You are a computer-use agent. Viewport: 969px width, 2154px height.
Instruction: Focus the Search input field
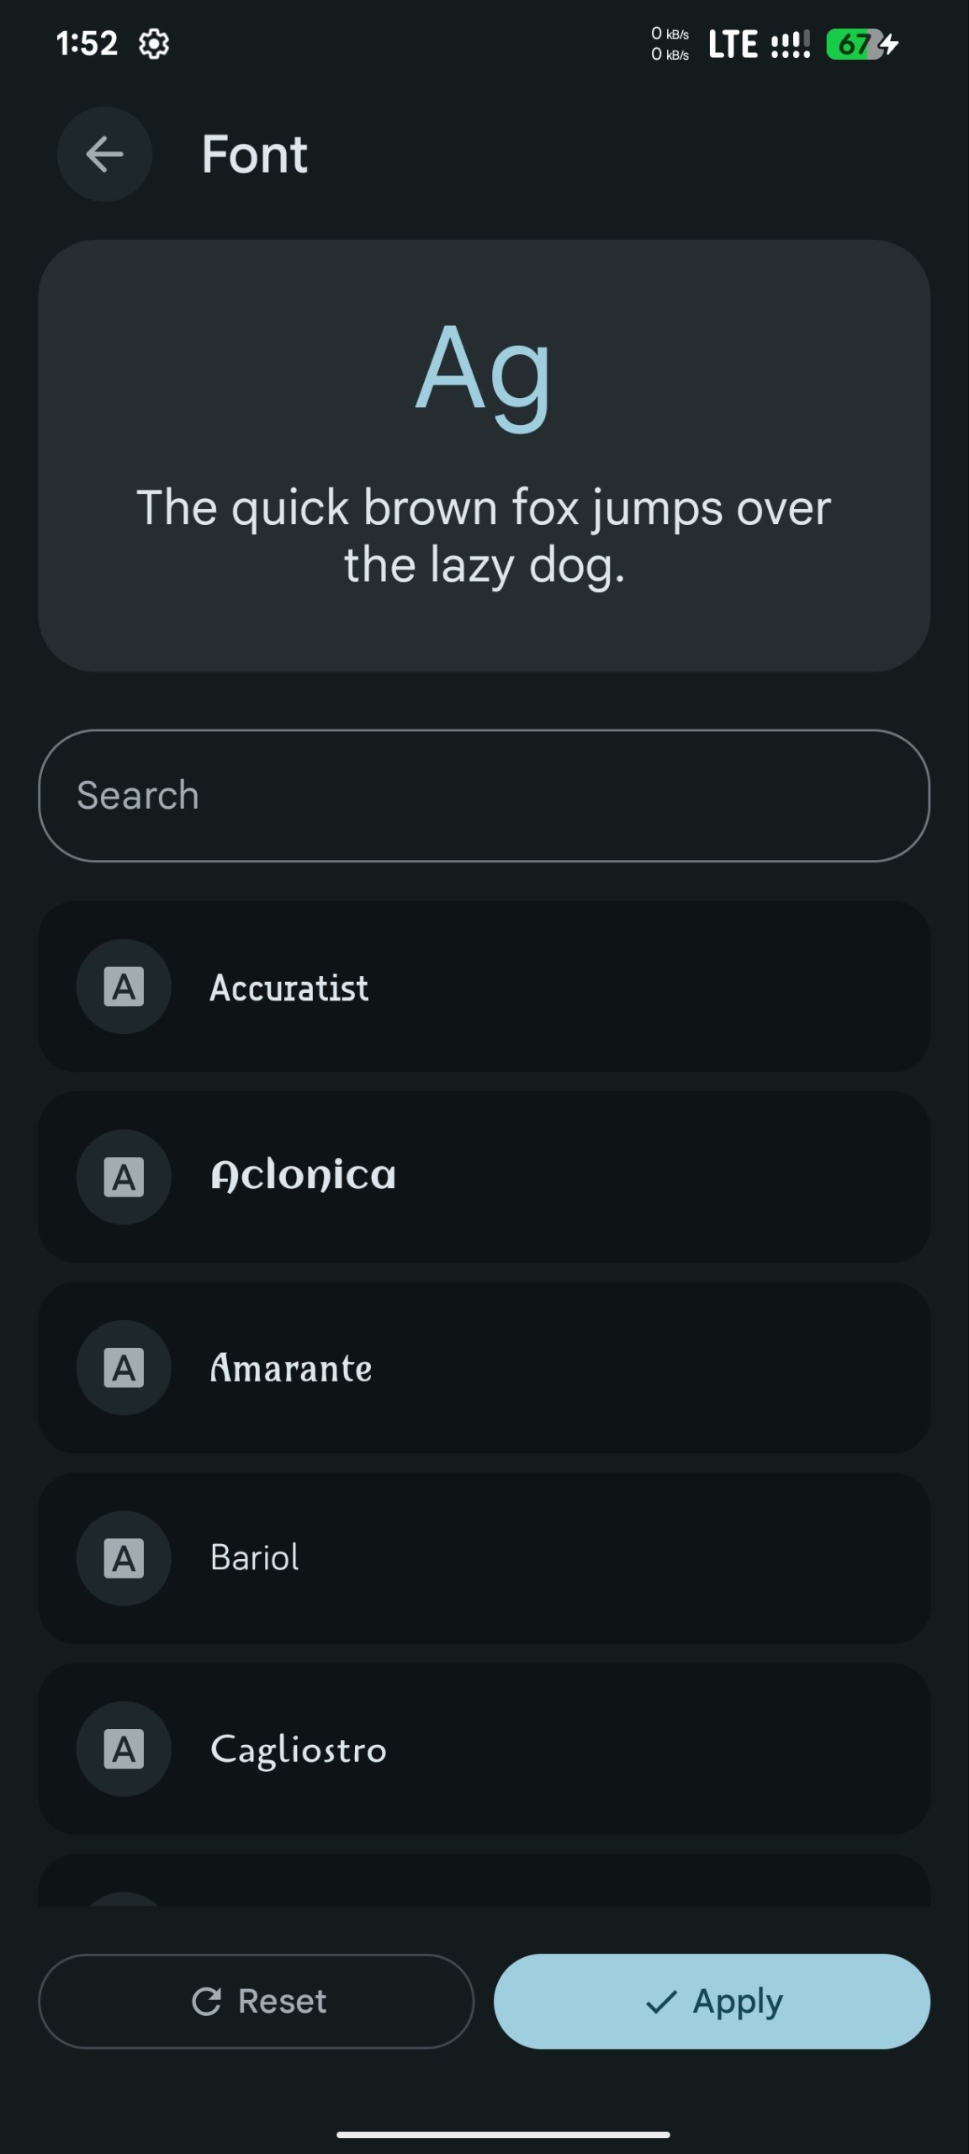click(x=484, y=796)
